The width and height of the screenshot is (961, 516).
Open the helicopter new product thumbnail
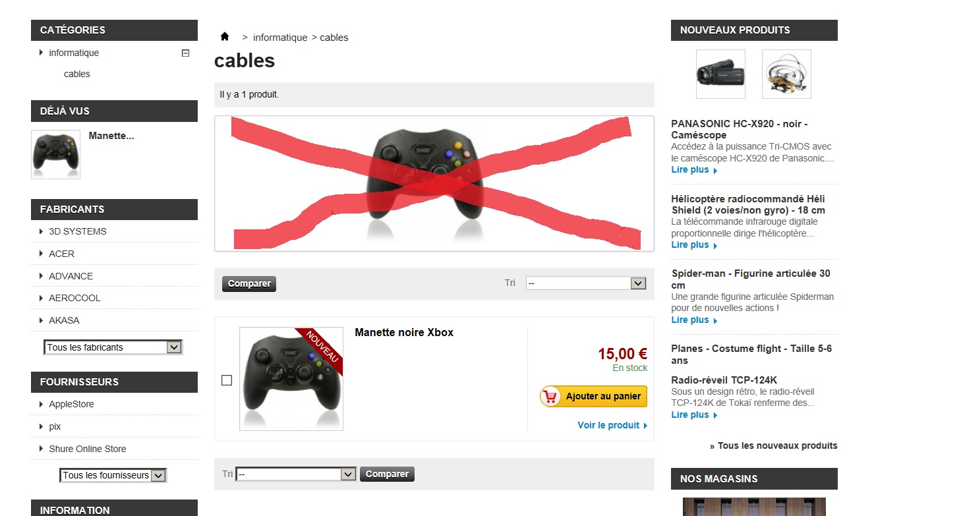(786, 74)
